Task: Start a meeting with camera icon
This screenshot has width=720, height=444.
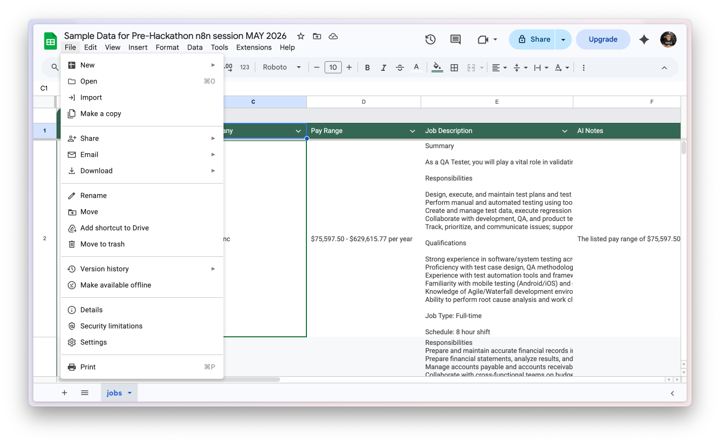Action: coord(483,39)
